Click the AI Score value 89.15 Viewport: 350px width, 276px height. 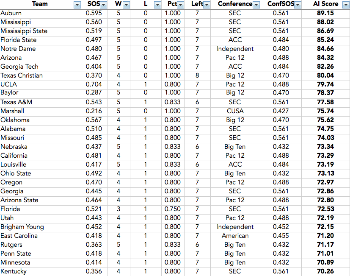point(325,13)
